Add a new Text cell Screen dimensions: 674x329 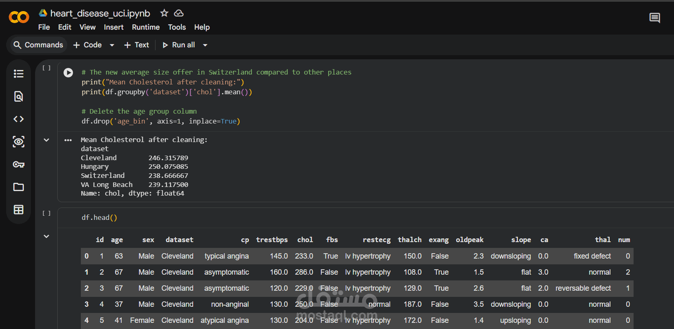pyautogui.click(x=137, y=45)
